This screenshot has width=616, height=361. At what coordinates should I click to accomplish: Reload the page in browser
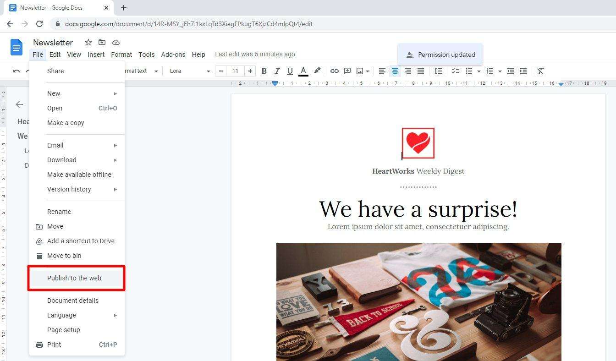(x=39, y=24)
